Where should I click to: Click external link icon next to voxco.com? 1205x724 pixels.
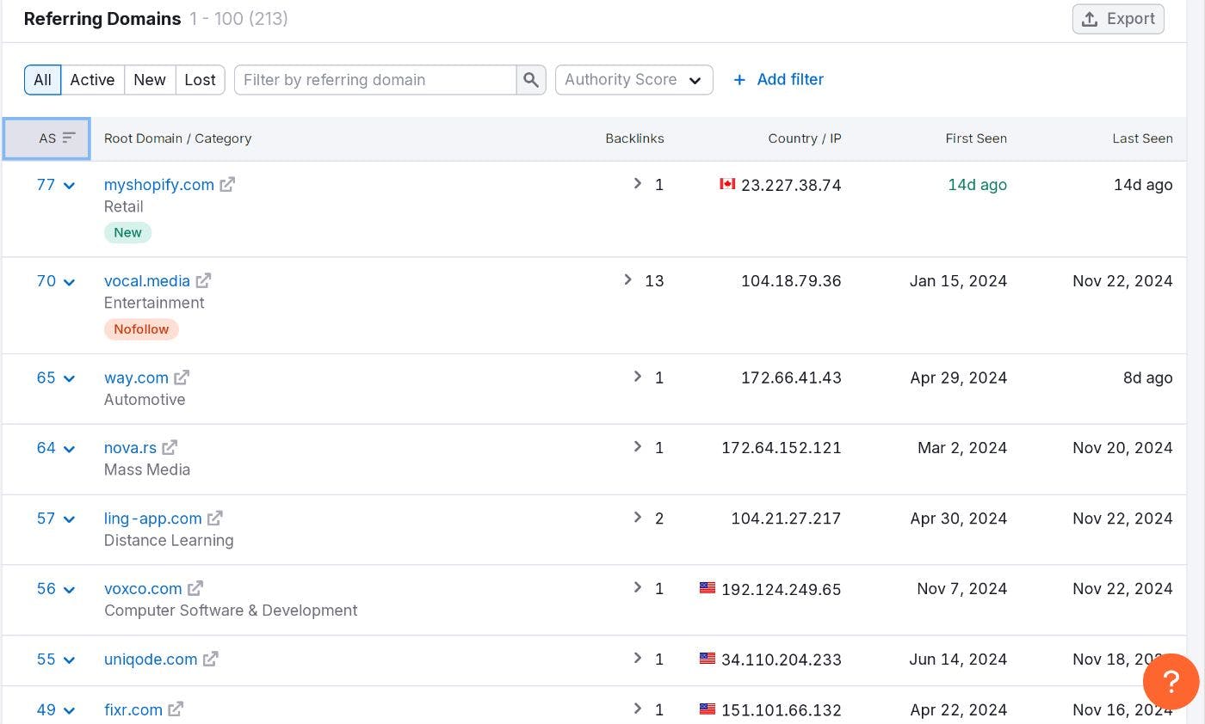(x=195, y=589)
